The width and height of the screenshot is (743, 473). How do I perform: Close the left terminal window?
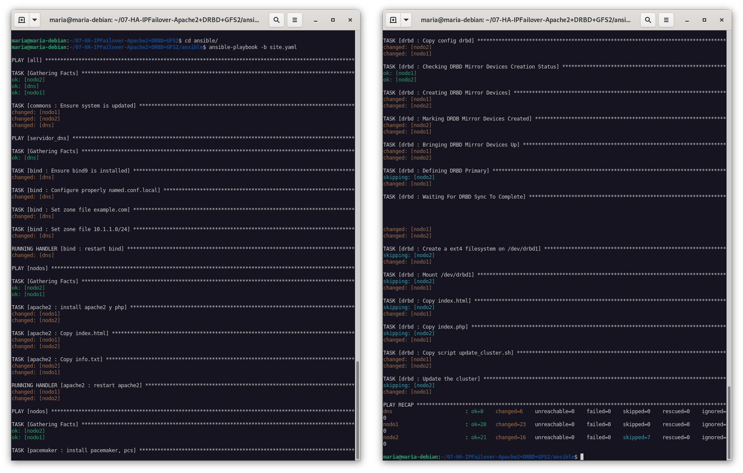tap(350, 20)
